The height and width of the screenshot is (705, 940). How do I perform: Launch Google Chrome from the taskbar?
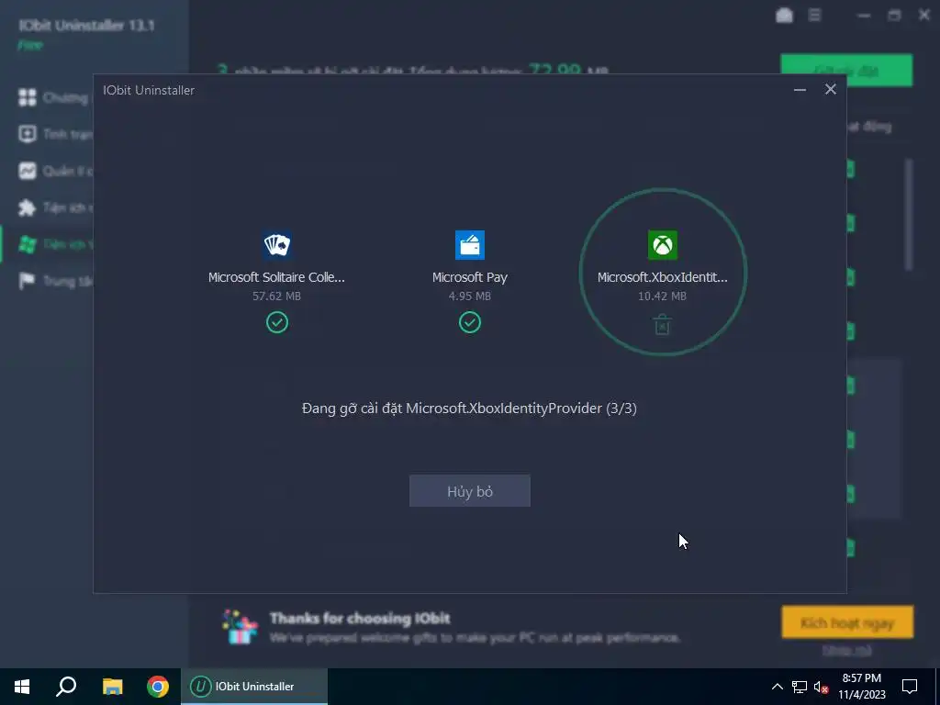coord(158,687)
